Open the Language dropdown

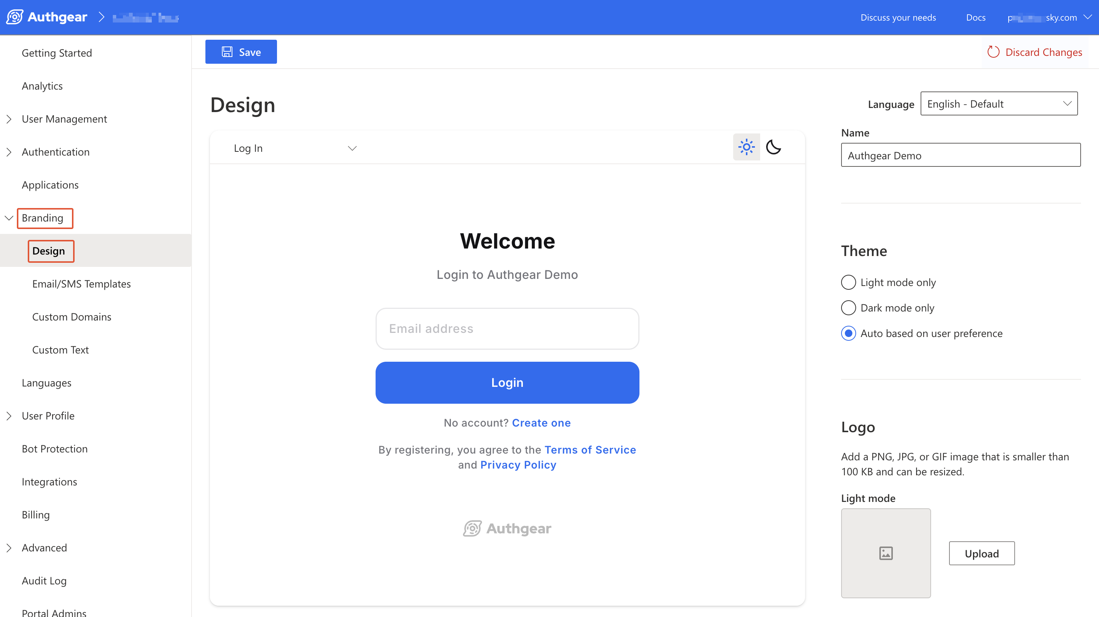click(x=998, y=104)
